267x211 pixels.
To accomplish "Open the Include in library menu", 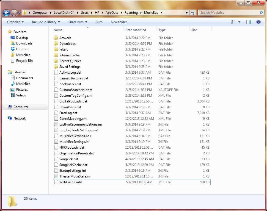I will tap(46, 22).
